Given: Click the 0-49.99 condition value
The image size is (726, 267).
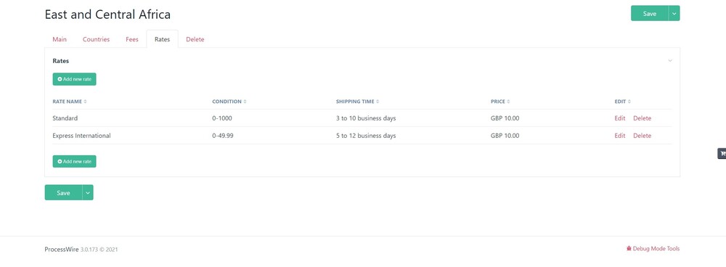Looking at the screenshot, I should pyautogui.click(x=223, y=136).
